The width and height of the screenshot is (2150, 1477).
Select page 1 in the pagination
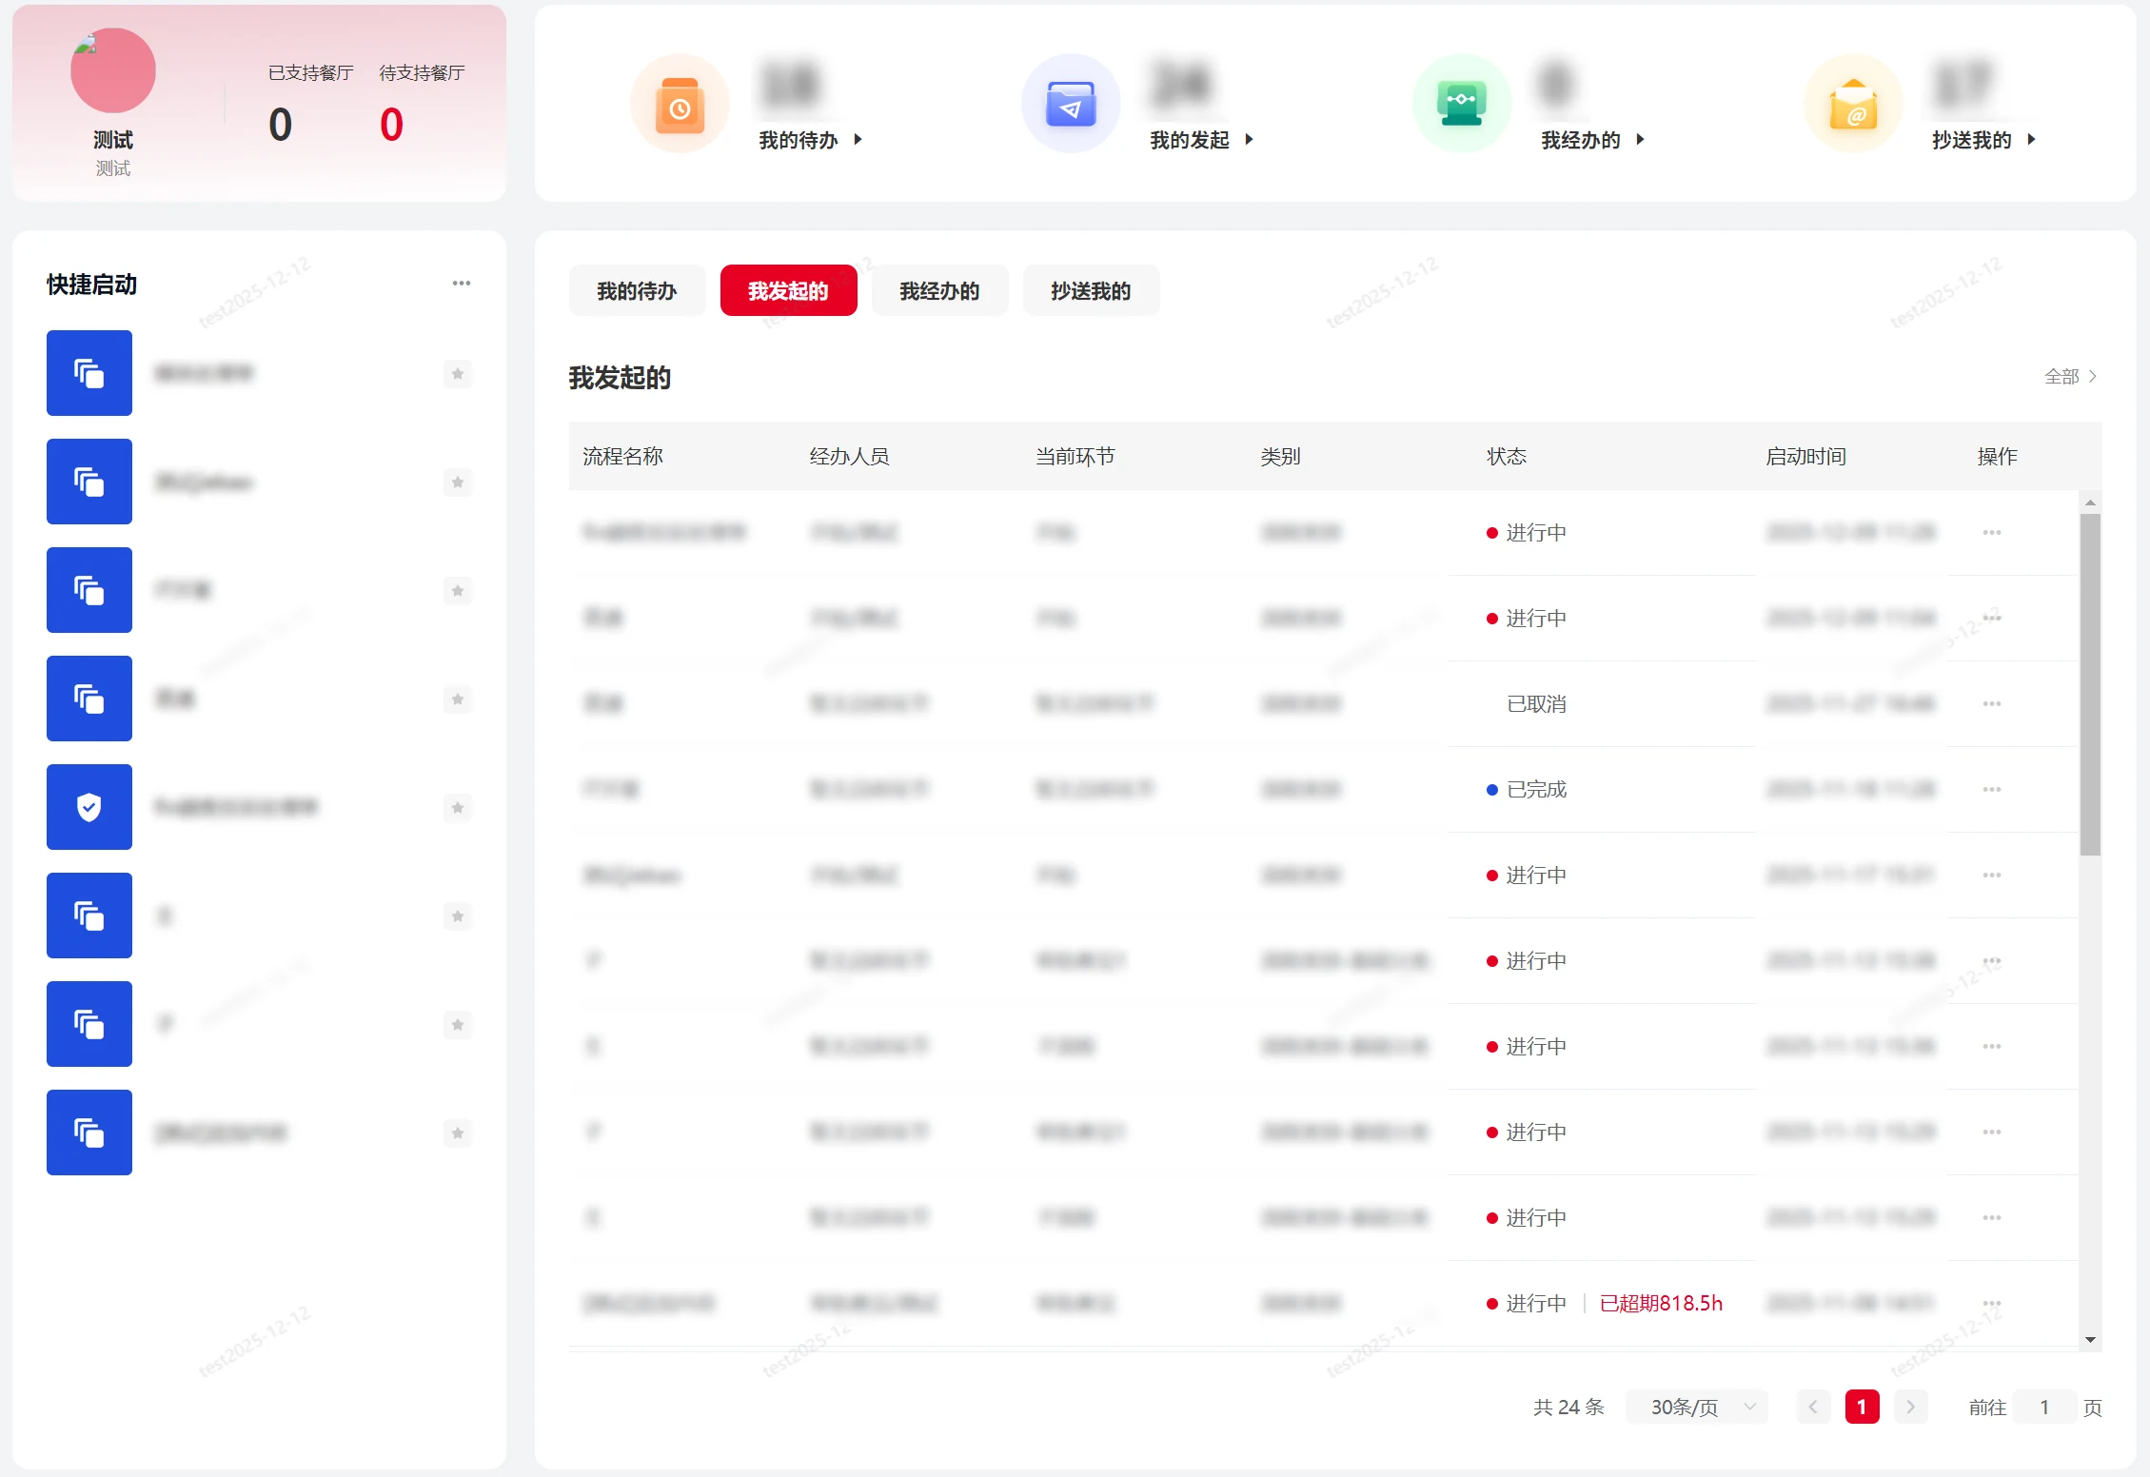pos(1862,1408)
